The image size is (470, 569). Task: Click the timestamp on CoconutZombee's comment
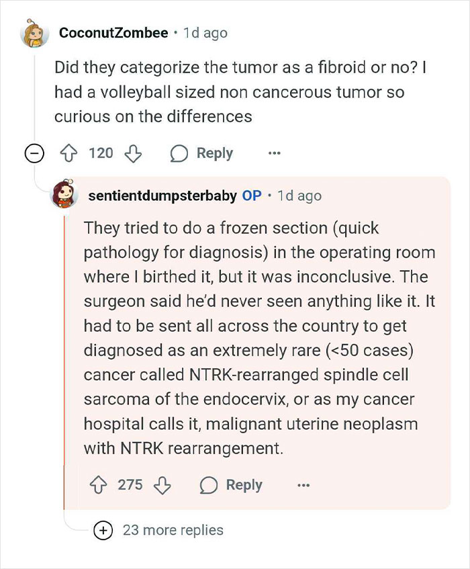pos(205,33)
